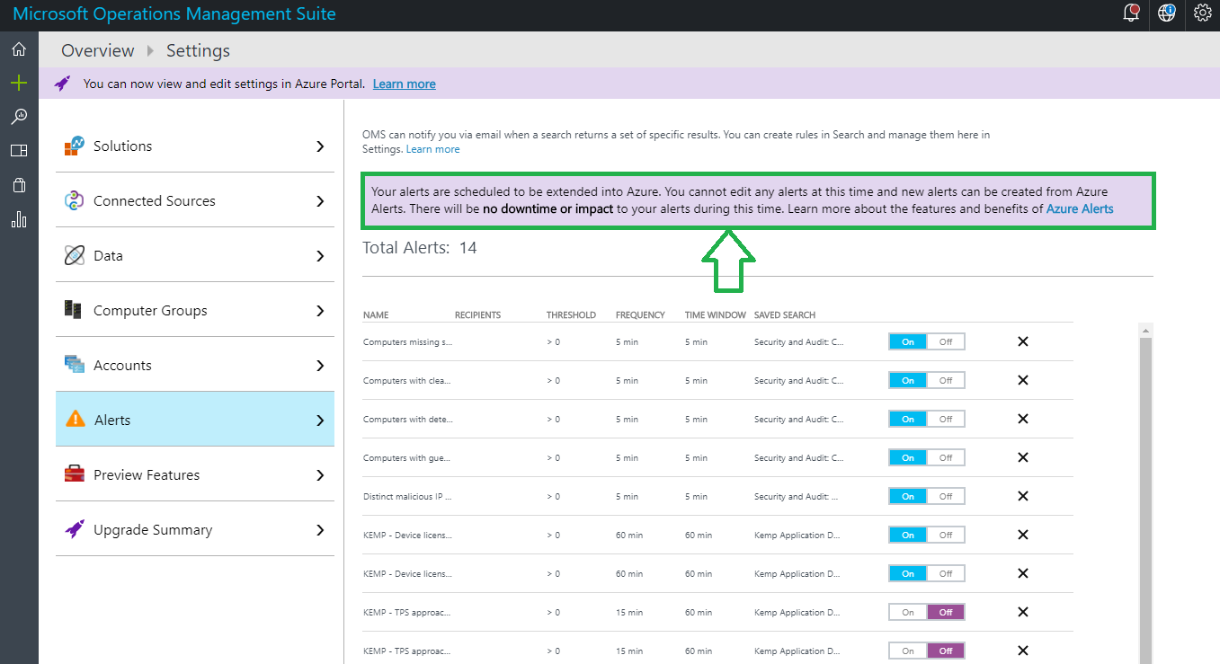Click the purple rocket icon in banner
The width and height of the screenshot is (1220, 664).
[x=62, y=84]
